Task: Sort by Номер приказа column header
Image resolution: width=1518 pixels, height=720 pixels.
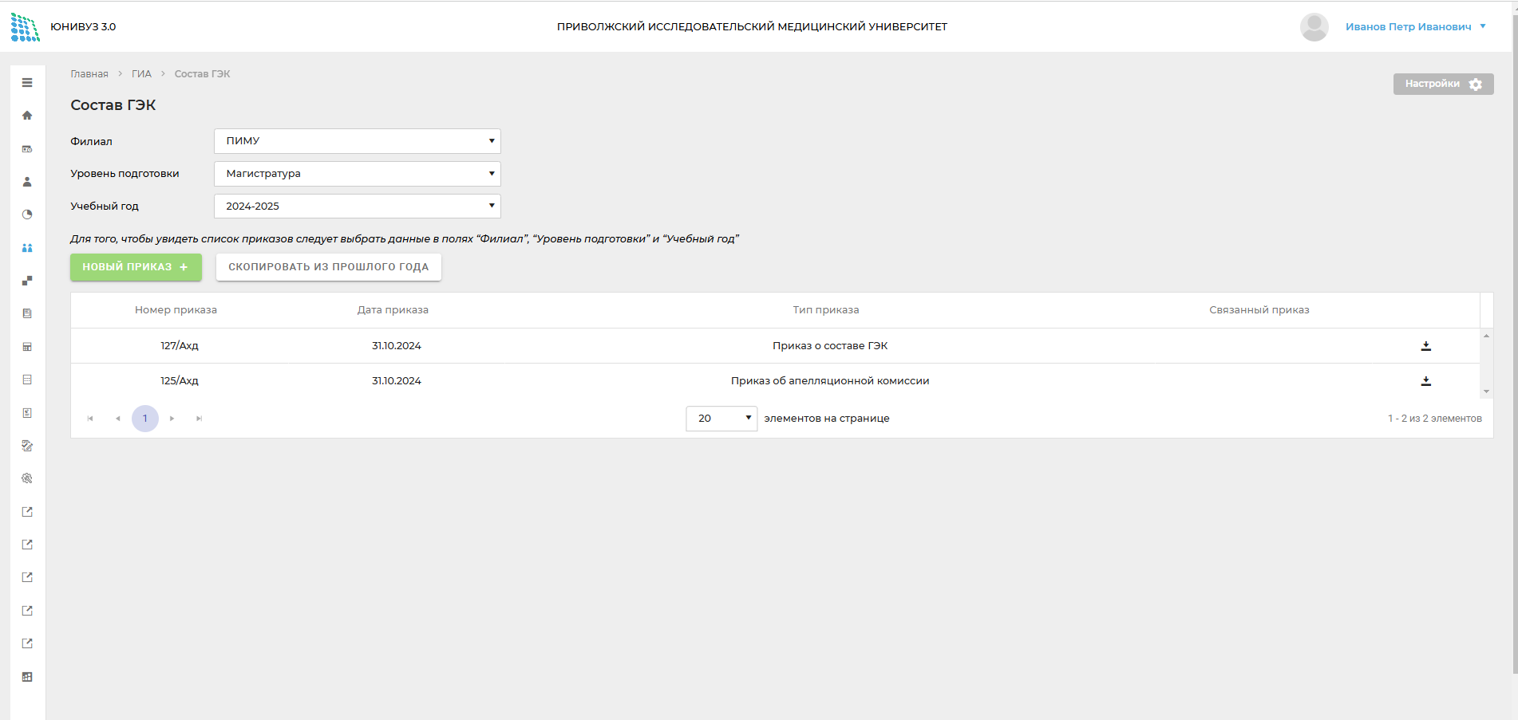Action: tap(176, 310)
